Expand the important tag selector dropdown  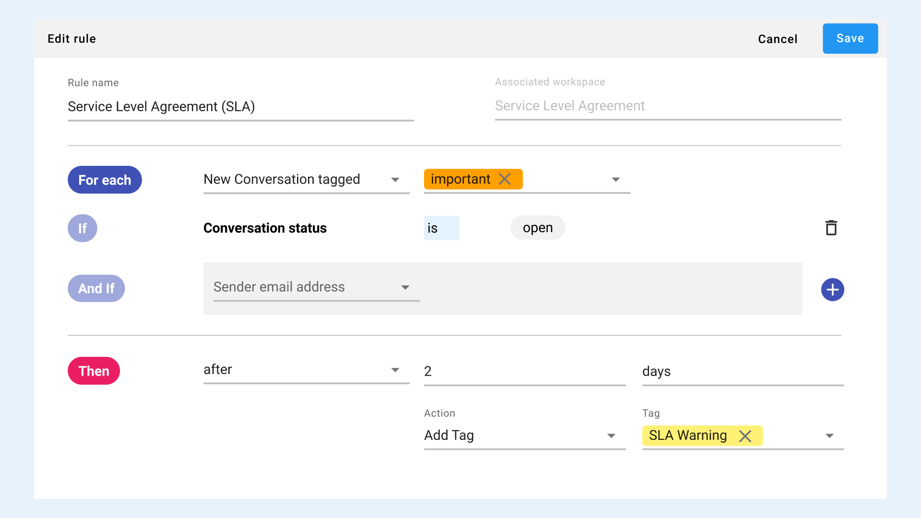click(x=615, y=180)
